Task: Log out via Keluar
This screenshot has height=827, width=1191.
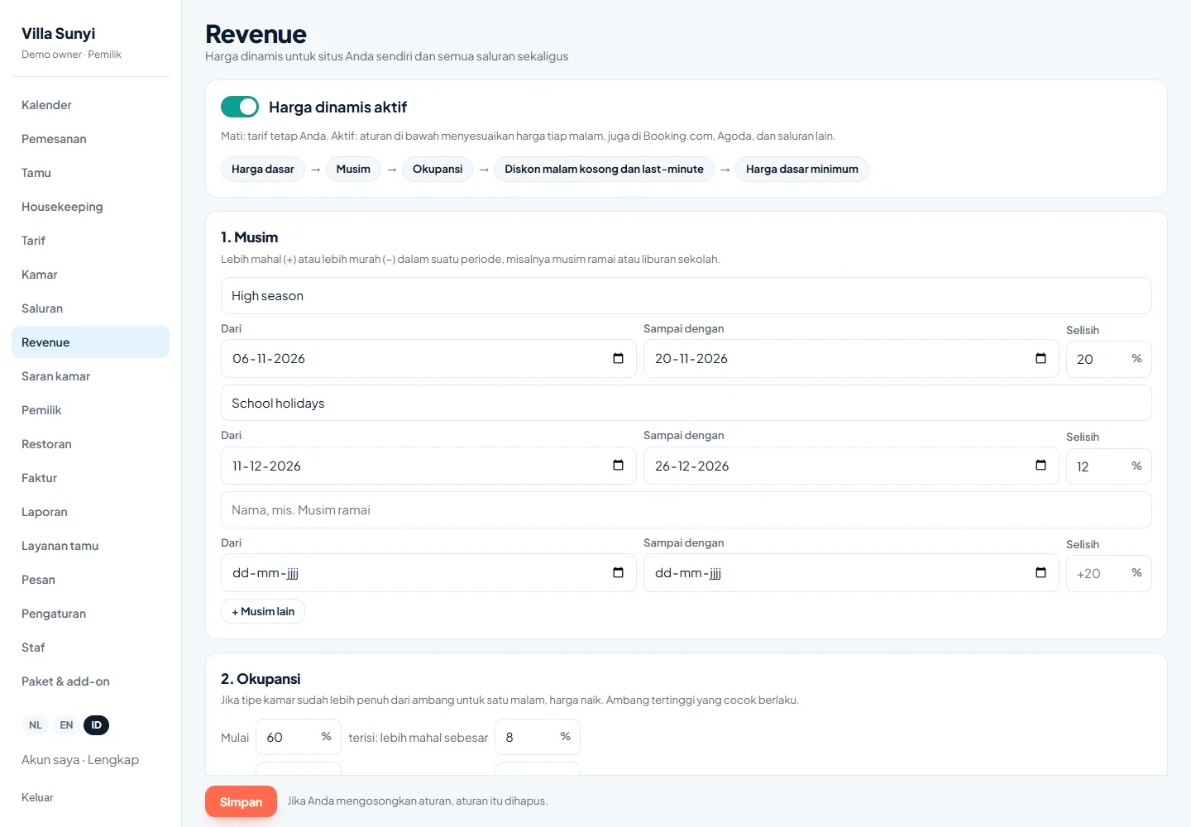Action: 37,797
